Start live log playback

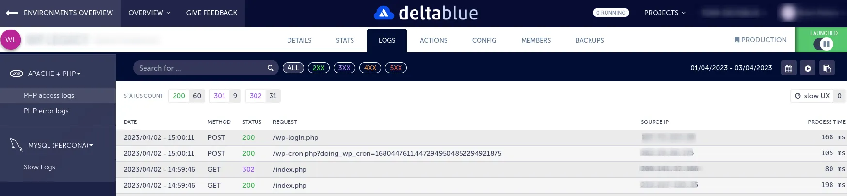808,68
